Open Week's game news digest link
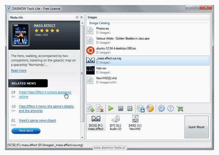 click(x=37, y=120)
